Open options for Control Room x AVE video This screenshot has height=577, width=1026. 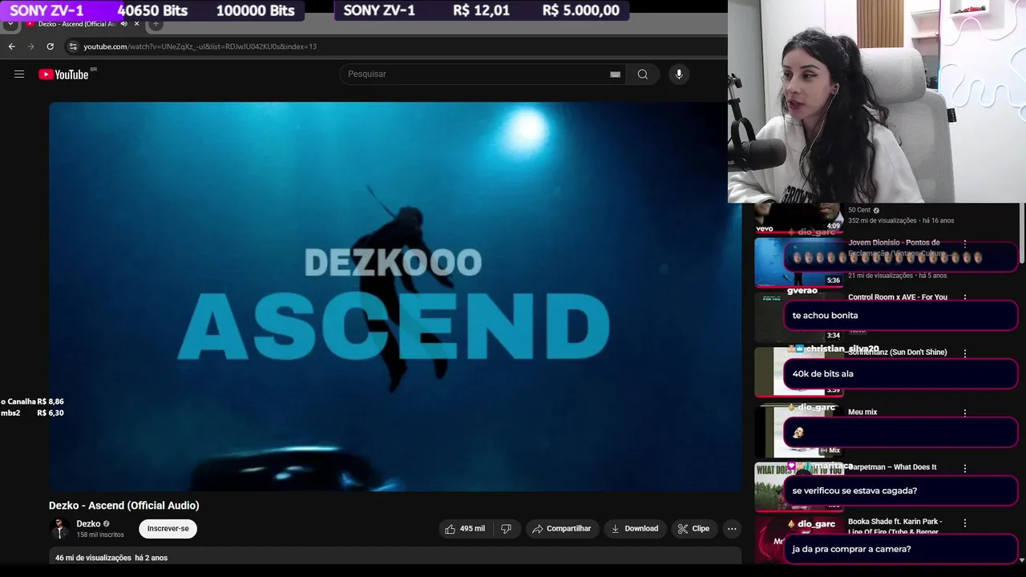(x=965, y=297)
